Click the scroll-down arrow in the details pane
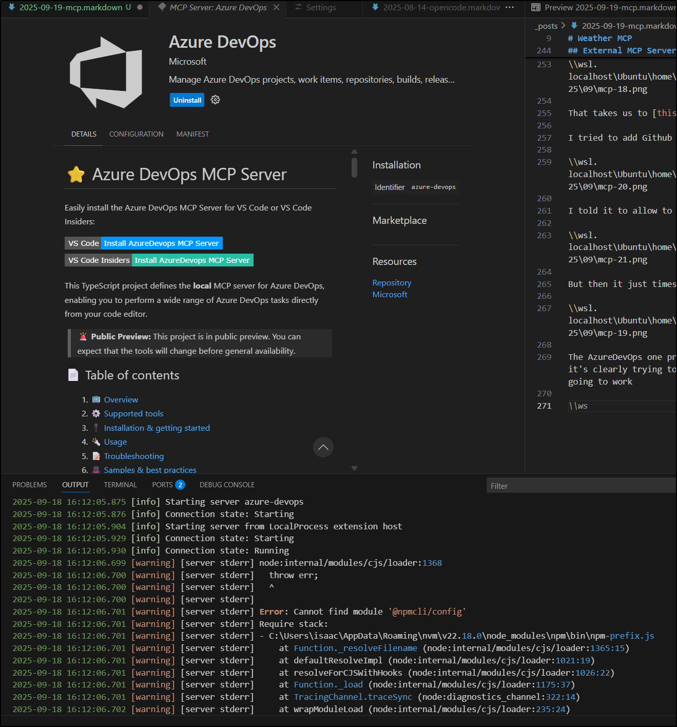 tap(354, 468)
